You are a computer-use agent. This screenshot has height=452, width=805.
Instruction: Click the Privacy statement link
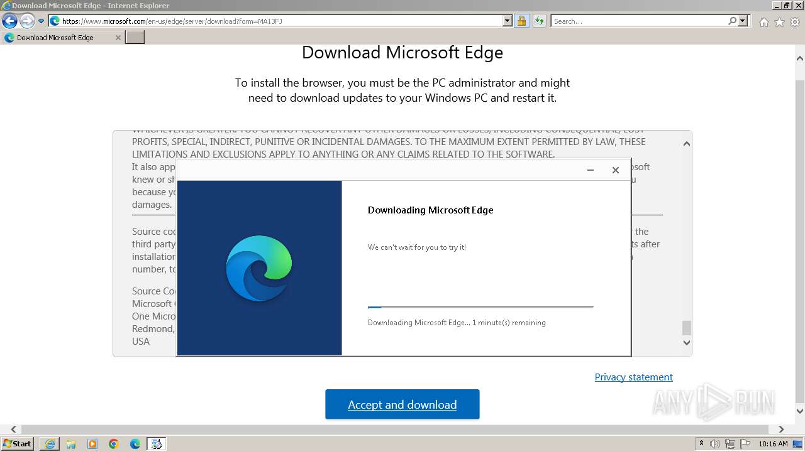pyautogui.click(x=633, y=377)
